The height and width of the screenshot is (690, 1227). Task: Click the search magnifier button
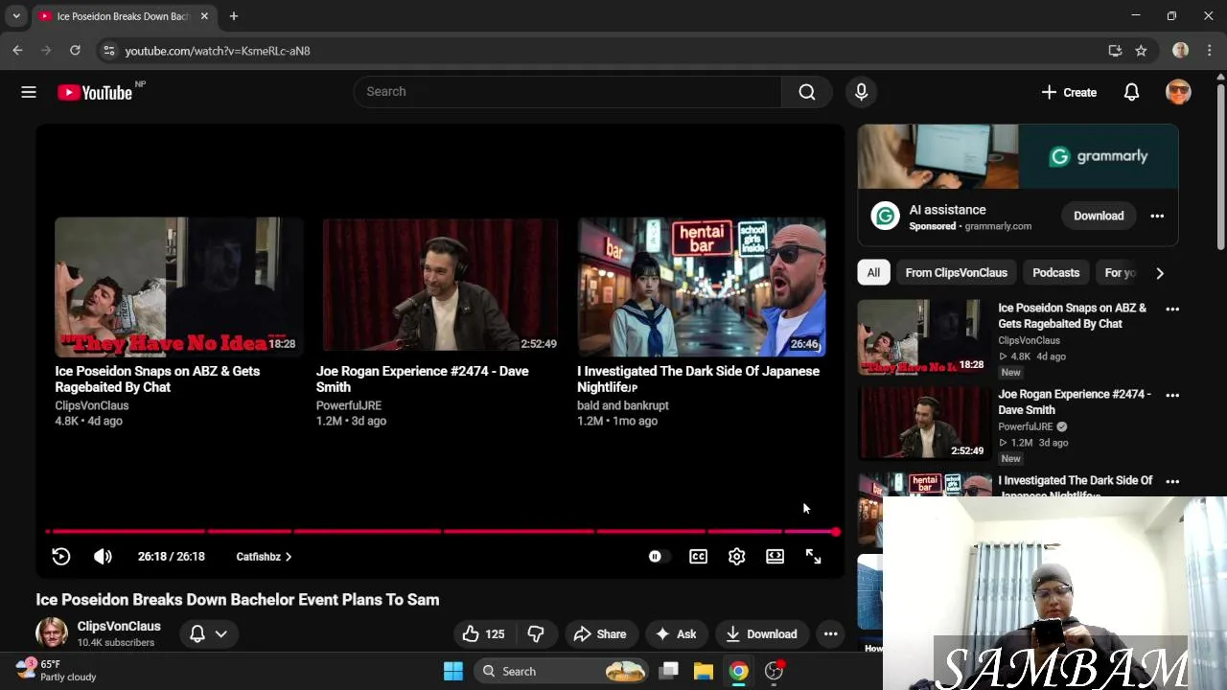click(x=807, y=92)
